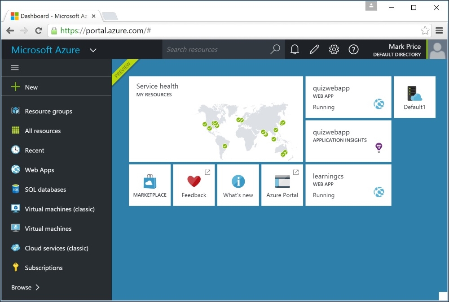Viewport: 449px width, 302px height.
Task: Select SQL databases in sidebar
Action: click(x=56, y=189)
